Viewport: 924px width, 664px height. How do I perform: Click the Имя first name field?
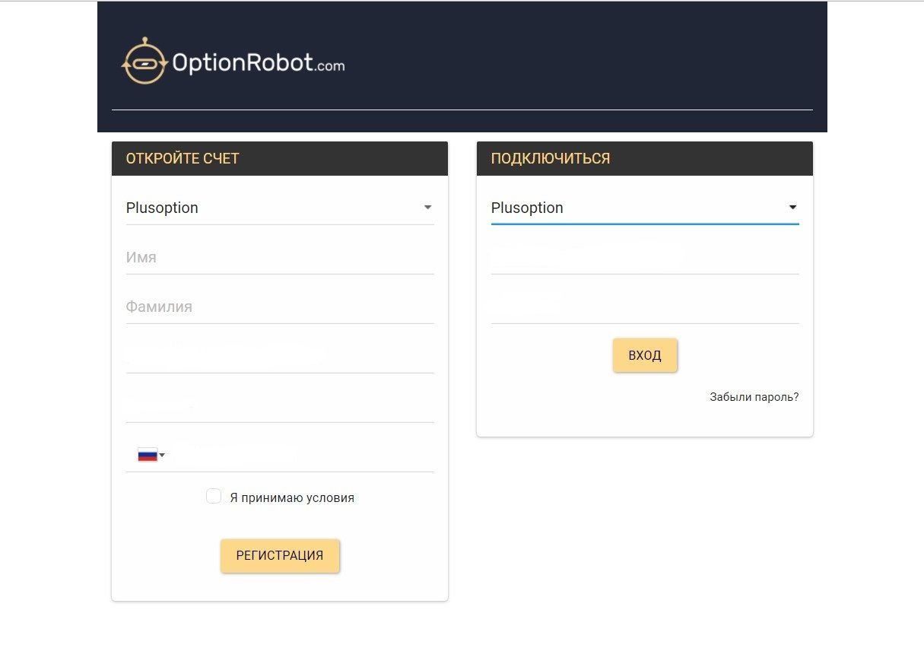280,258
